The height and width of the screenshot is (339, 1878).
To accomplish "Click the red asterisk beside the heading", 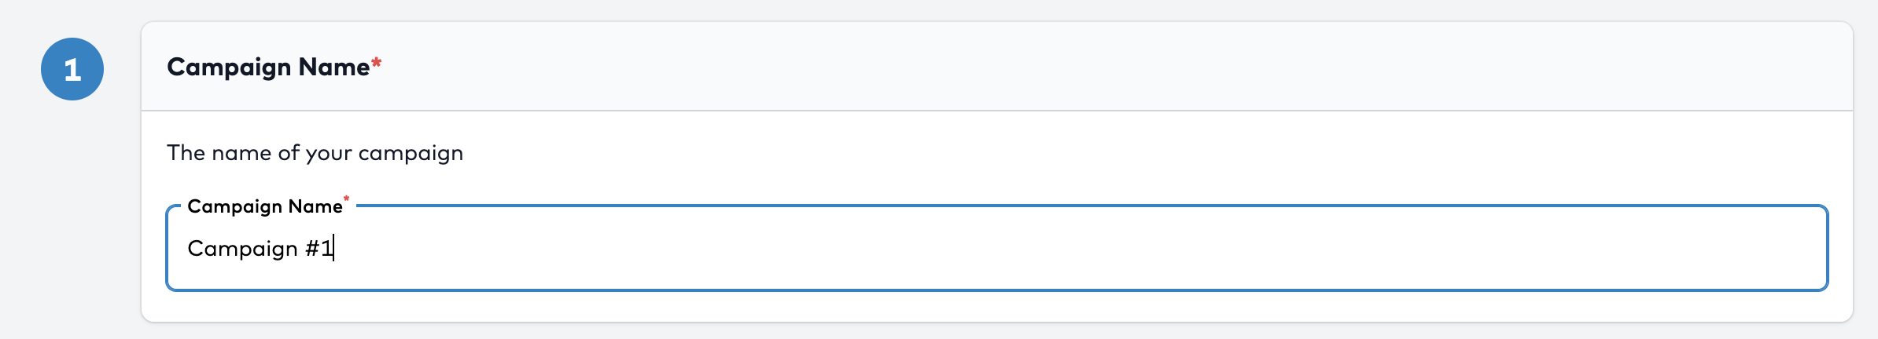I will [x=377, y=63].
